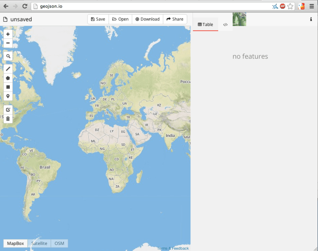Zoom in on the map
The image size is (318, 251).
8,34
